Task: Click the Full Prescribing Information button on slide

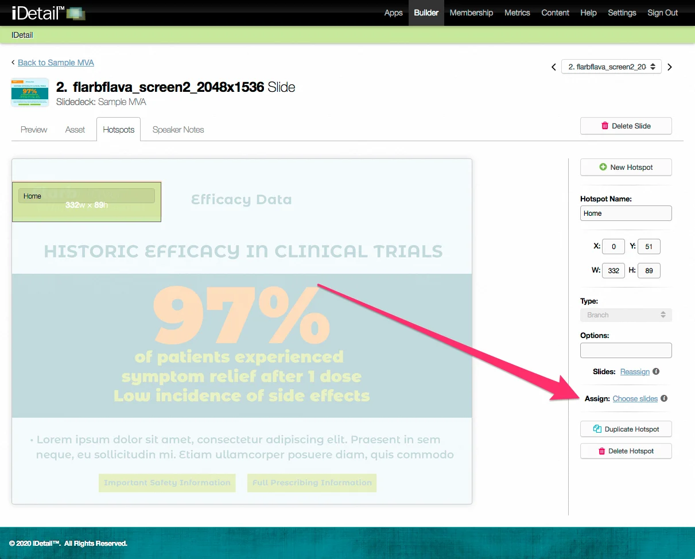Action: point(312,483)
